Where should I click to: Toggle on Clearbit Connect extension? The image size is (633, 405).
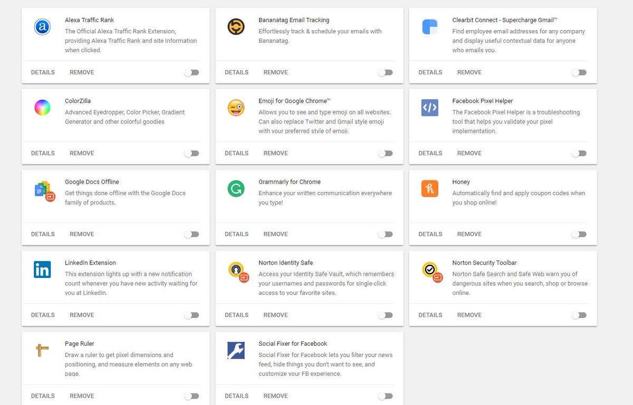[x=579, y=73]
